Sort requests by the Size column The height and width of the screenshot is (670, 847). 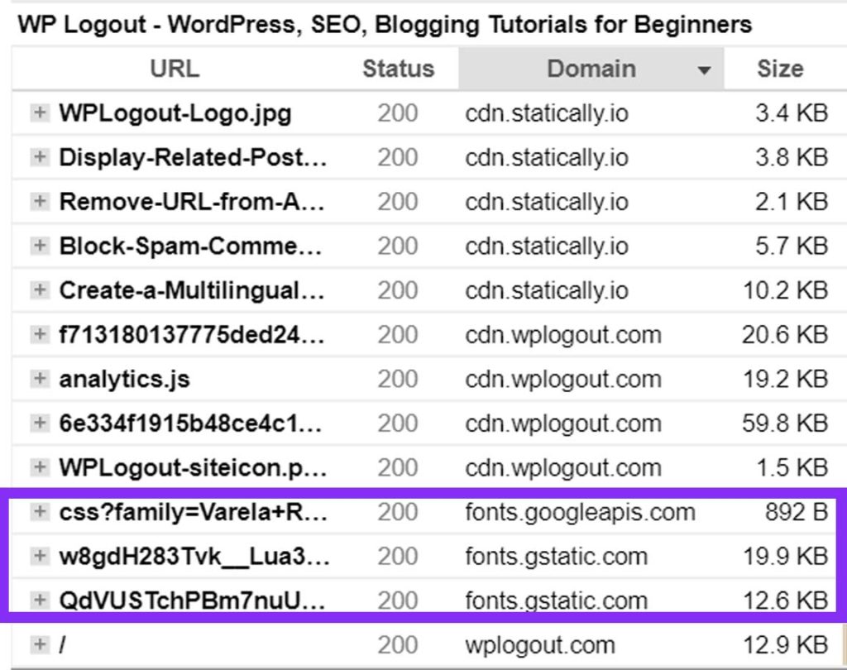click(x=780, y=69)
